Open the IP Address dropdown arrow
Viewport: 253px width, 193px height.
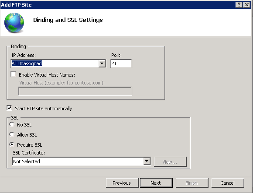pos(102,63)
